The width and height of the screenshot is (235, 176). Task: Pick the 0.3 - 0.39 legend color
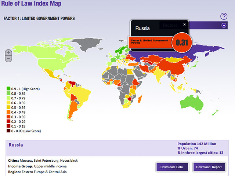(x=8, y=117)
